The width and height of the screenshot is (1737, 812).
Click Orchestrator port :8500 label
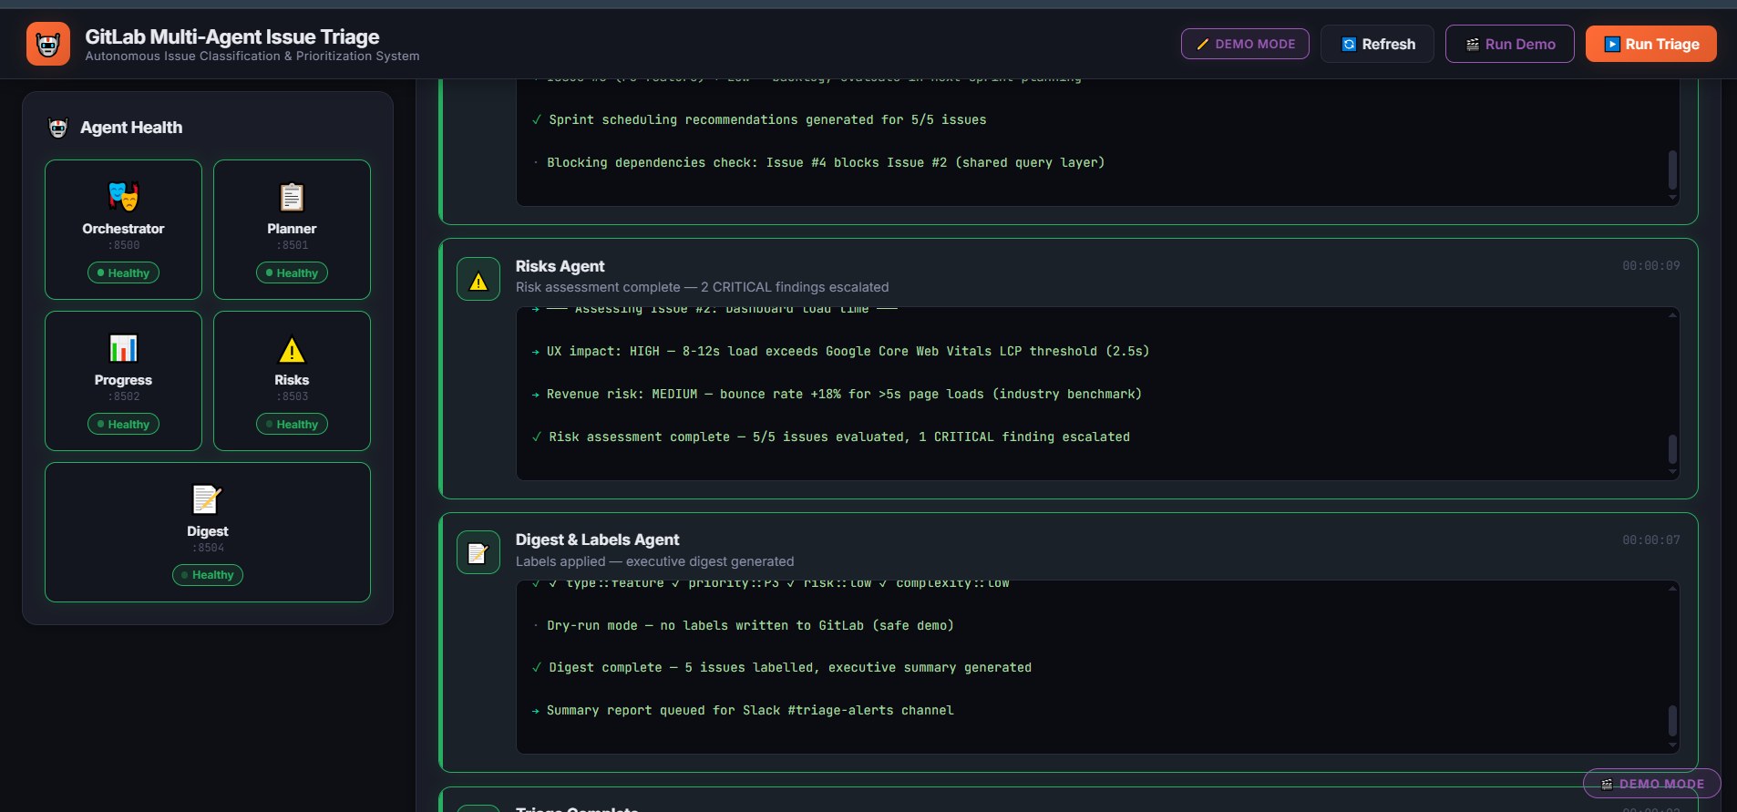tap(123, 245)
